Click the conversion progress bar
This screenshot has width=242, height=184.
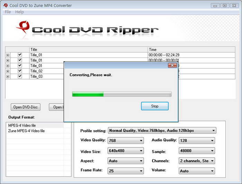coord(122,94)
